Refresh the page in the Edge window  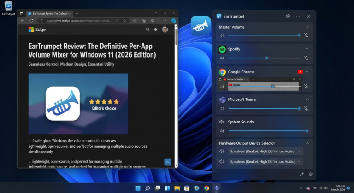click(31, 21)
